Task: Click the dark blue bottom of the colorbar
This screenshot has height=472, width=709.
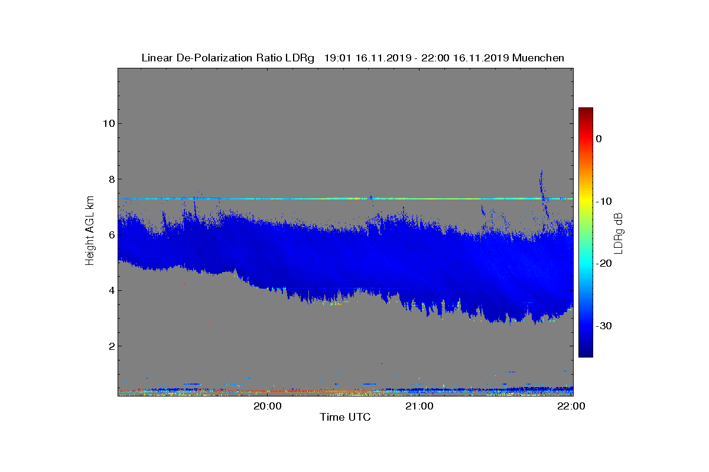Action: 586,353
